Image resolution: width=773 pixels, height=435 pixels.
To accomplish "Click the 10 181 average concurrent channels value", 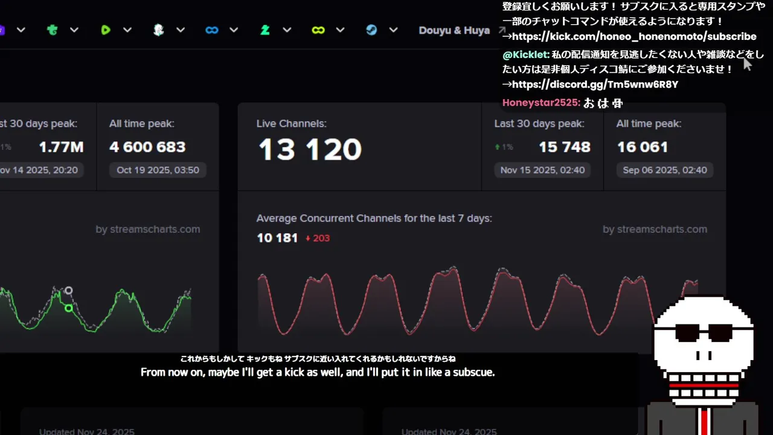I will click(x=277, y=238).
